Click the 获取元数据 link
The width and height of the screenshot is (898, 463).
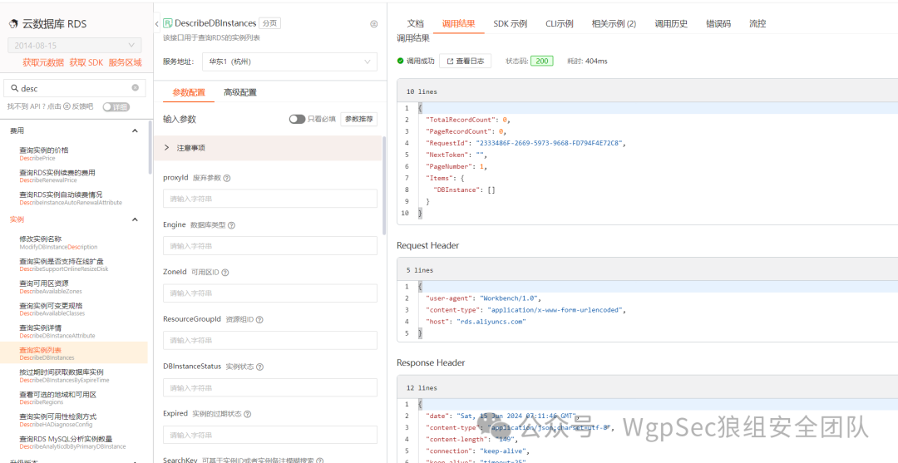[x=43, y=63]
